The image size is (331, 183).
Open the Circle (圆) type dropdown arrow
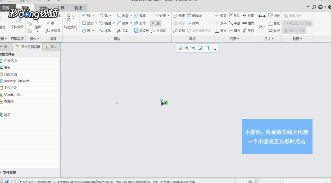pos(93,30)
